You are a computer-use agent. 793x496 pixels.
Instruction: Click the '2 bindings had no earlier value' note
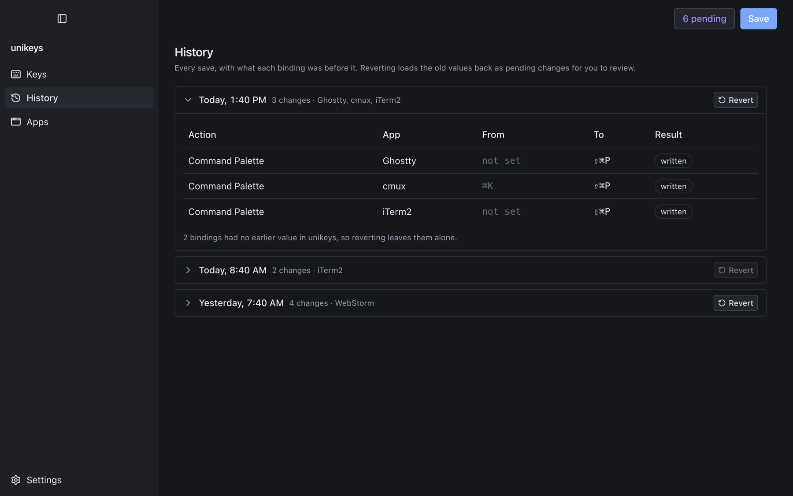(320, 238)
